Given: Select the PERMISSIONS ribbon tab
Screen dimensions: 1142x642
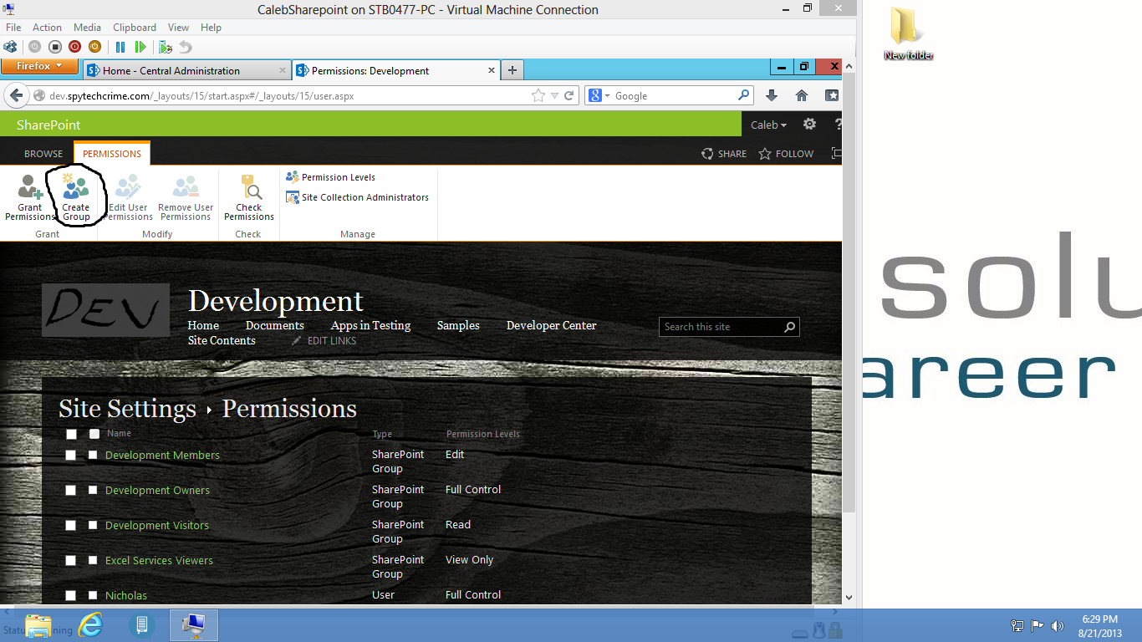Looking at the screenshot, I should click(112, 154).
